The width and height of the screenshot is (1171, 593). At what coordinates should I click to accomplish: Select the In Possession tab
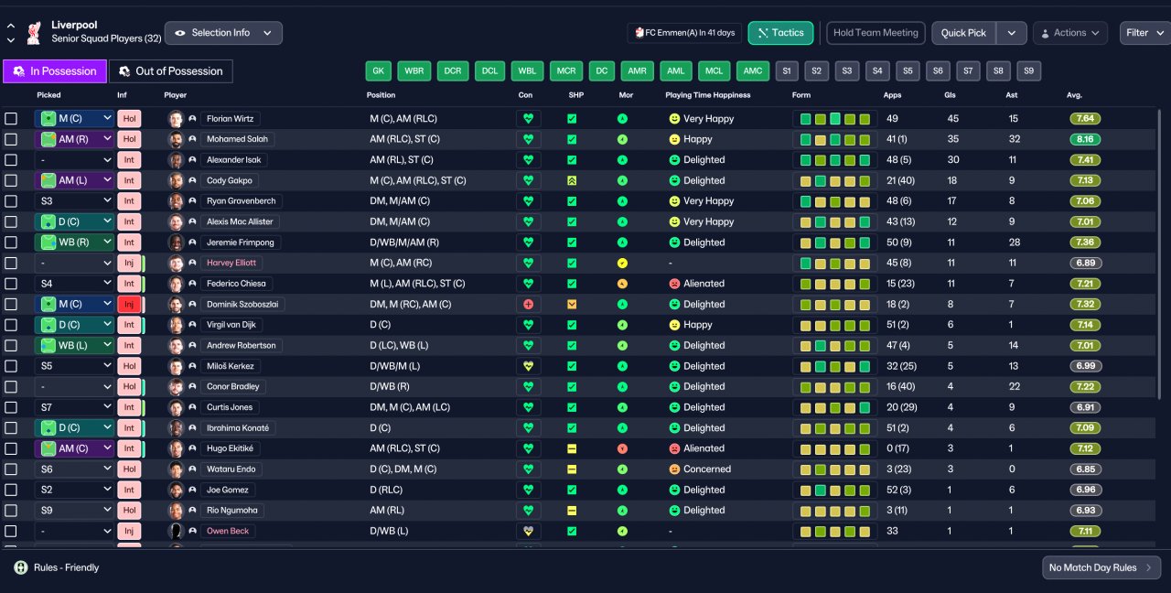pyautogui.click(x=55, y=71)
